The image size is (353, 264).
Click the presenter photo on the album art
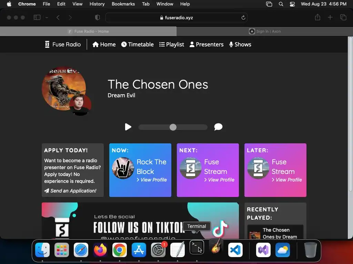click(80, 105)
